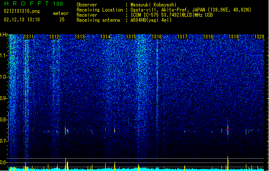Viewport: 269px width, 171px height.
Task: Click the 1312 time marker
Action: (54, 37)
